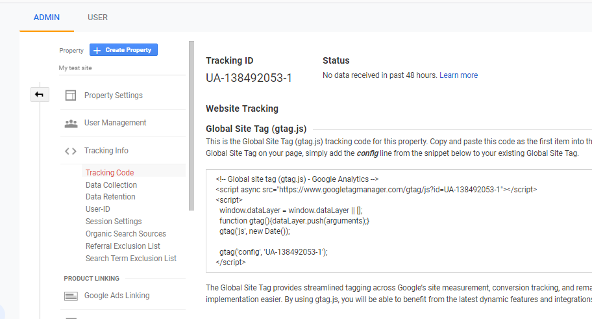
Task: Open Google Ads Linking
Action: (117, 295)
